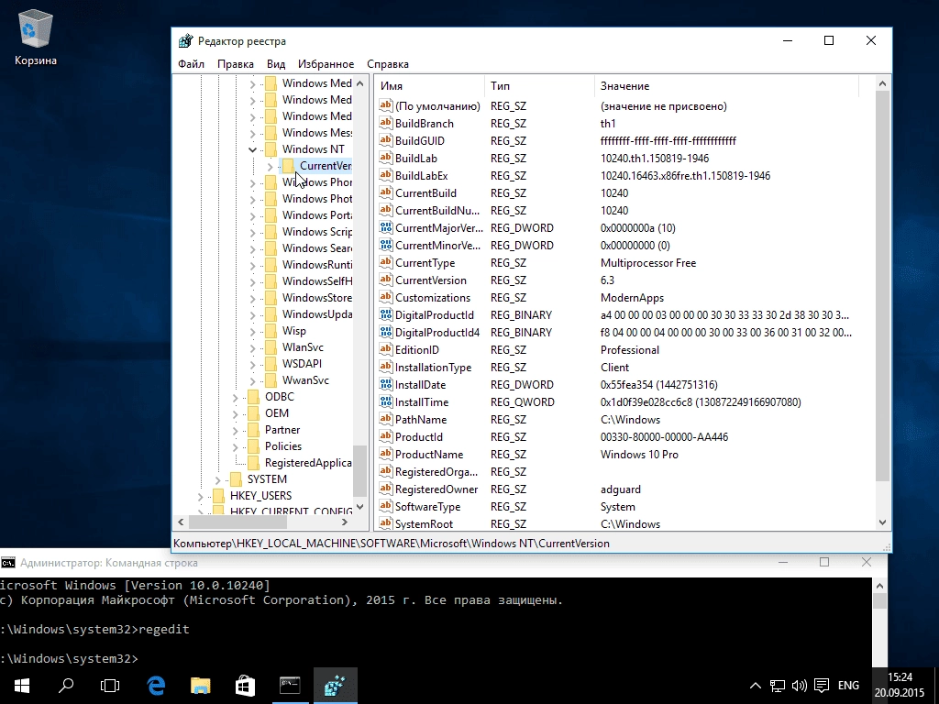The height and width of the screenshot is (704, 939).
Task: Expand the WlanSvc key
Action: (x=253, y=347)
